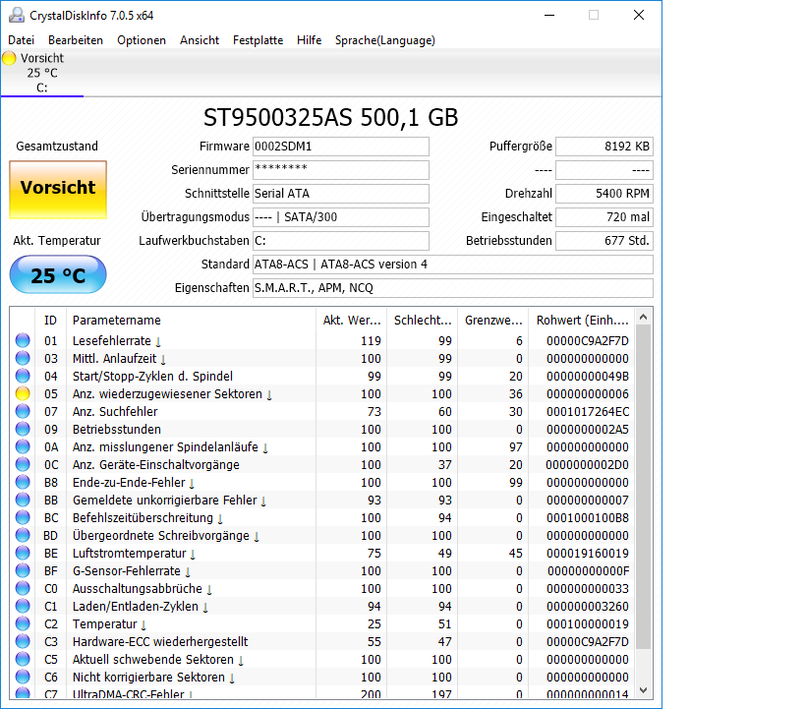805x709 pixels.
Task: Click status circle for Ende-zu-Ende-Fehler
Action: point(23,482)
